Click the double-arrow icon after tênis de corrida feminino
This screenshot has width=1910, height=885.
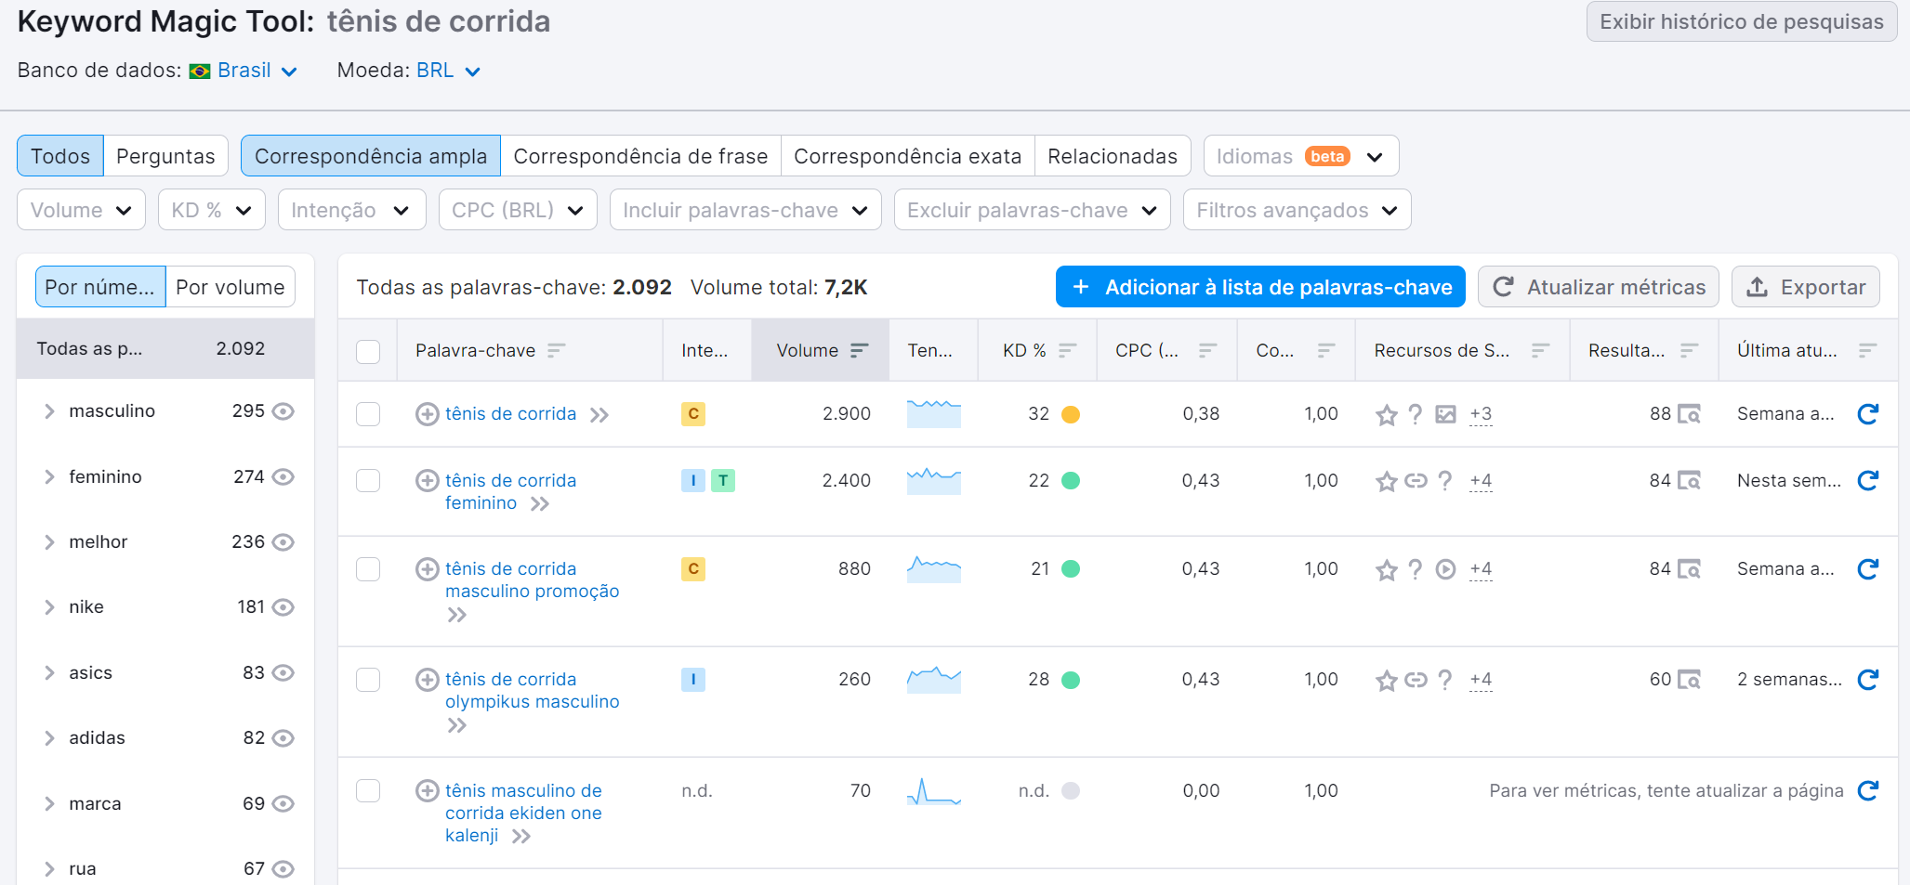pos(540,502)
